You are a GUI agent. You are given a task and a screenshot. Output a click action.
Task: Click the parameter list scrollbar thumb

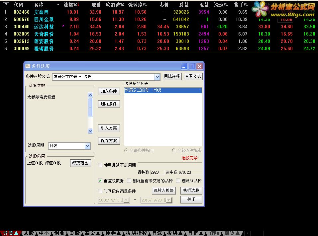click(90, 108)
